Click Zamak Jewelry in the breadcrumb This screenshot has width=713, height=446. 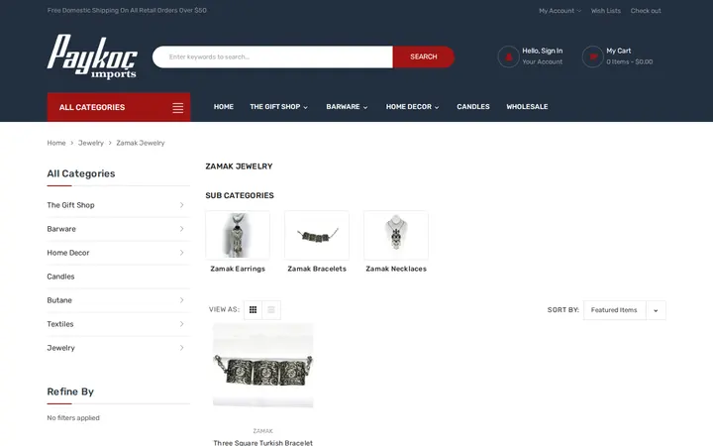coord(141,143)
